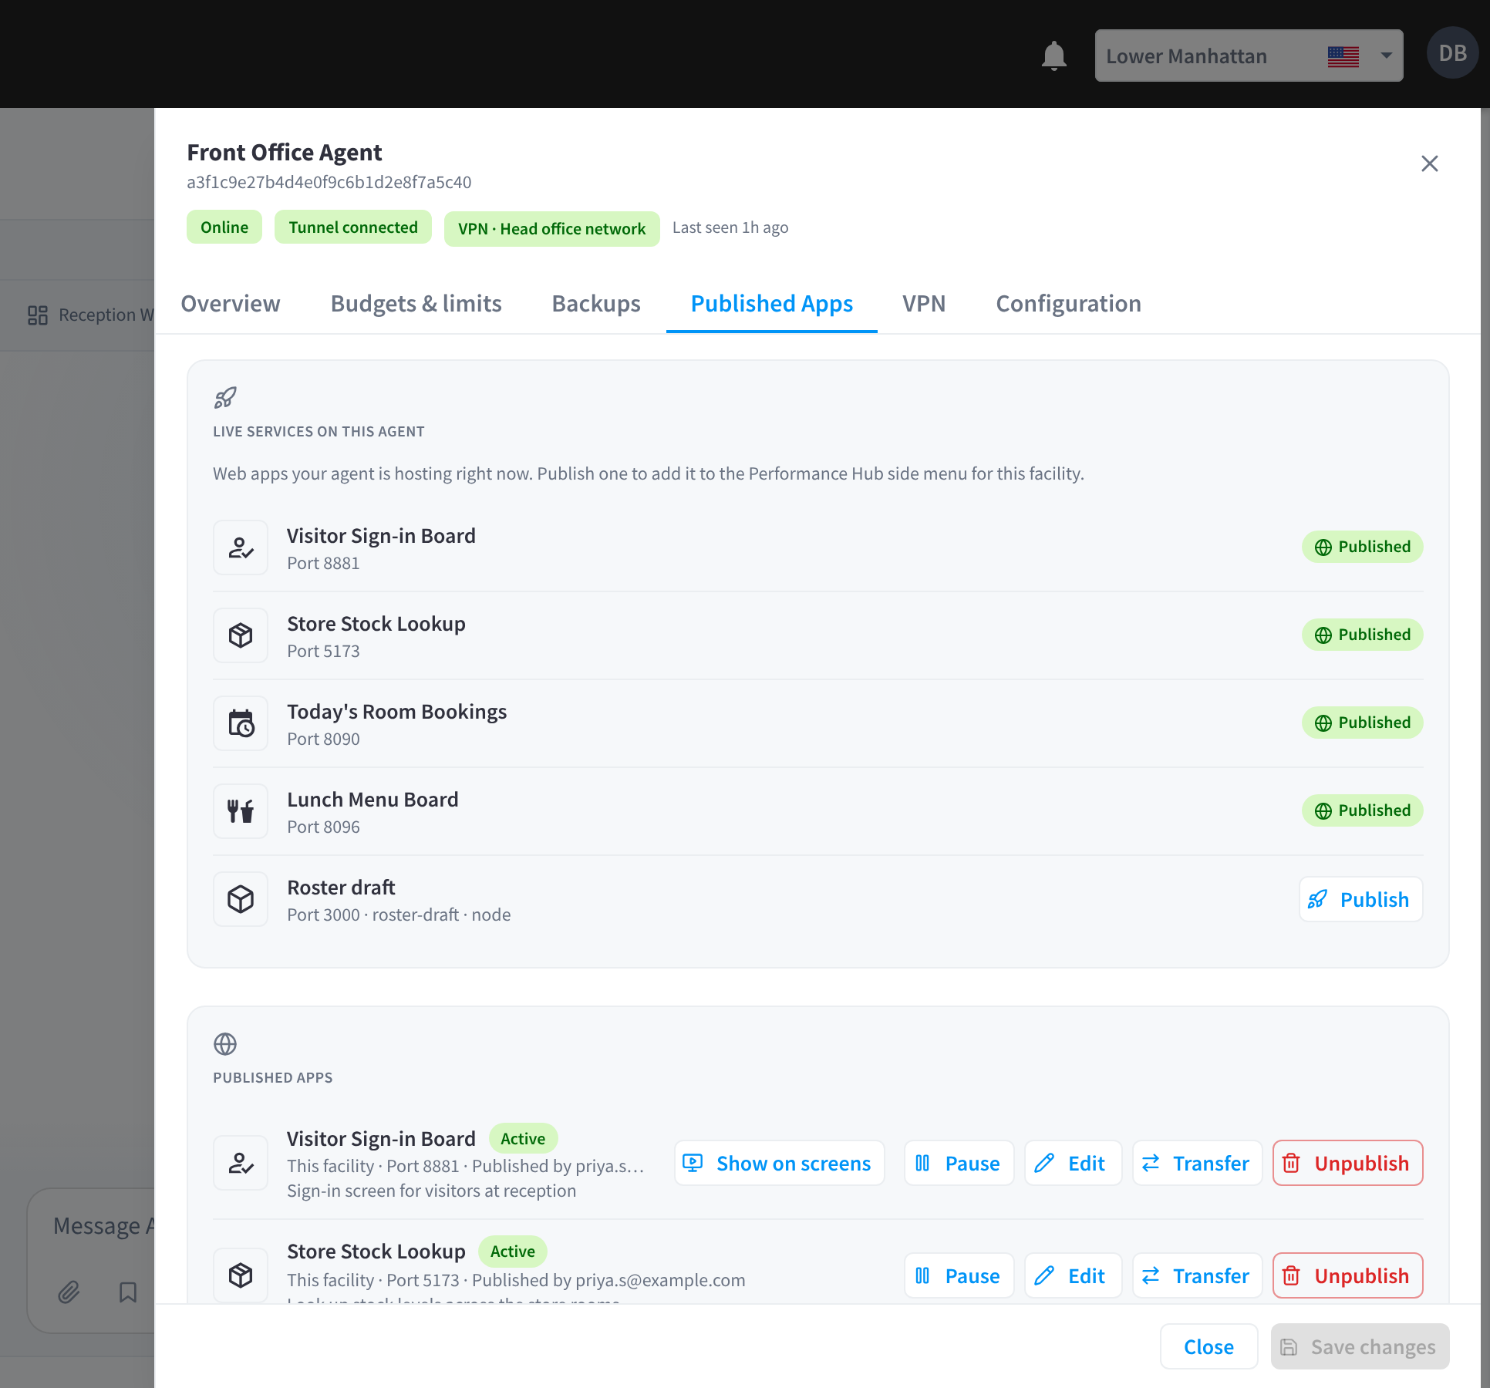The image size is (1490, 1388).
Task: Click the Close button in the footer
Action: tap(1209, 1346)
